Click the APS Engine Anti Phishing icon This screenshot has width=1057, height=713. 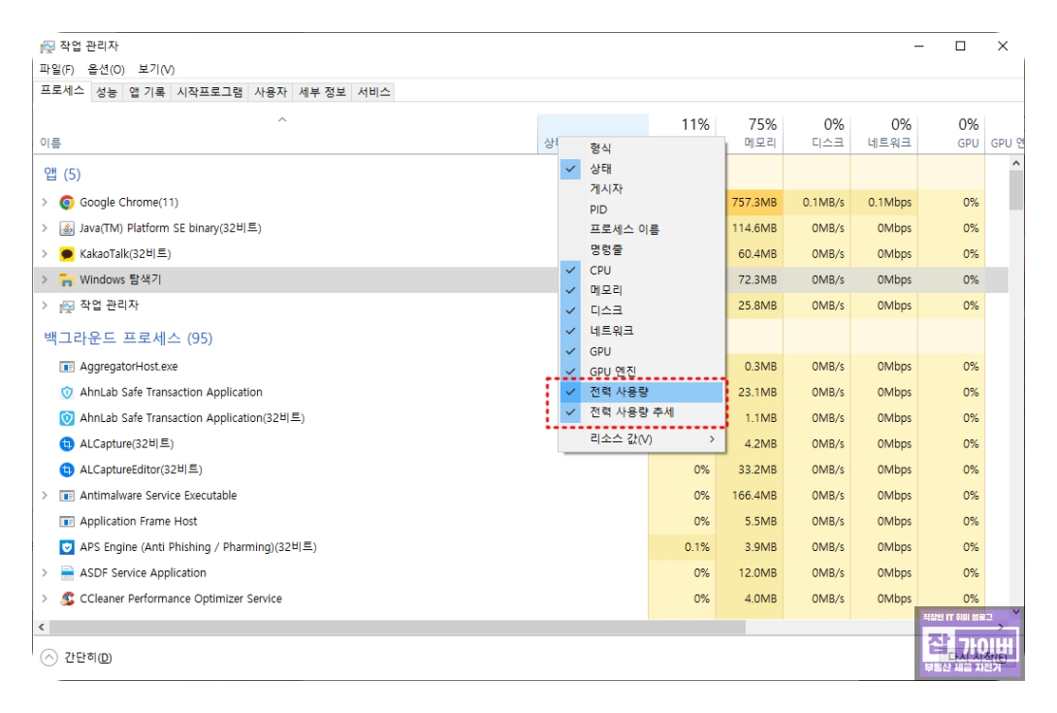coord(67,547)
